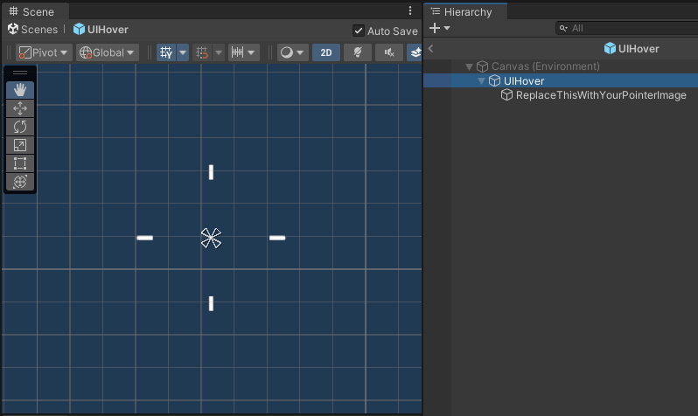Select ReplaceThisWithYourPointerImage object in Hierarchy

tap(600, 95)
